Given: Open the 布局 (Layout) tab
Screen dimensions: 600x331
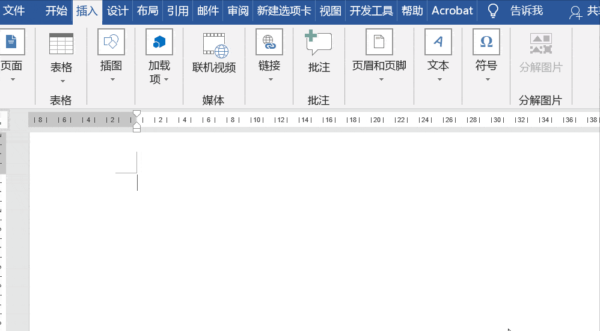Looking at the screenshot, I should pyautogui.click(x=147, y=10).
